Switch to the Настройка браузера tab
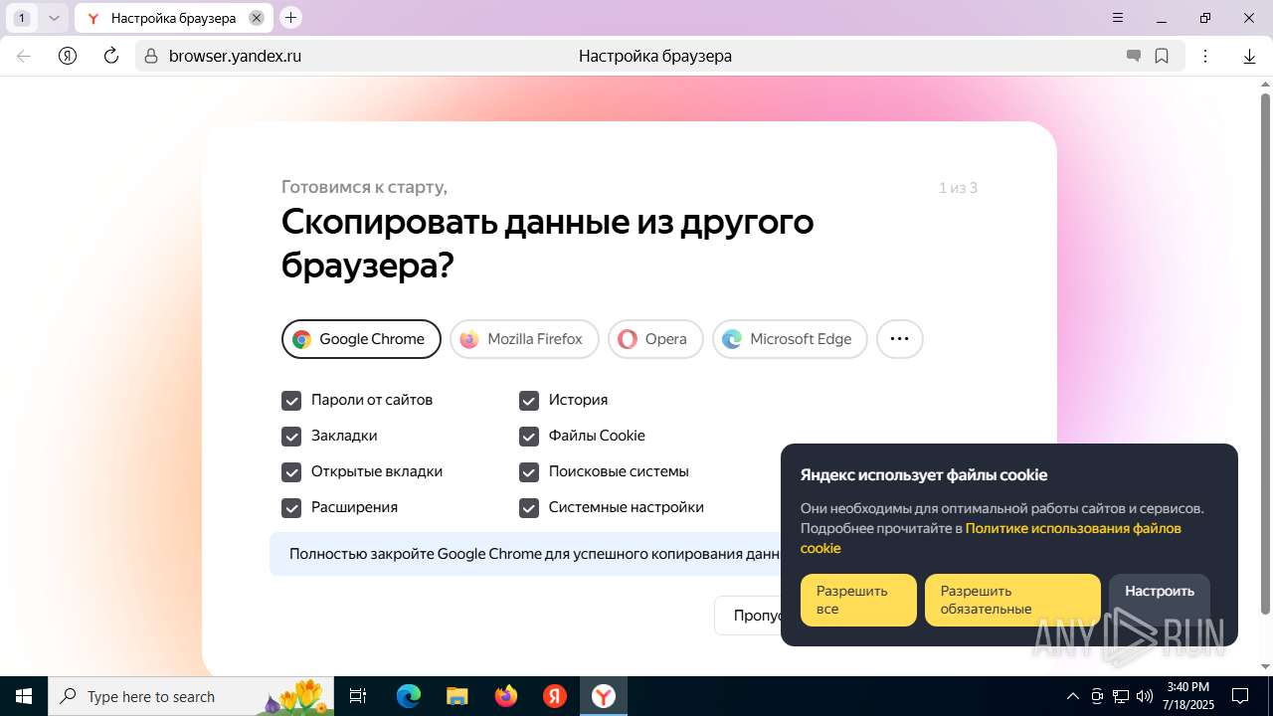This screenshot has width=1273, height=716. click(174, 18)
